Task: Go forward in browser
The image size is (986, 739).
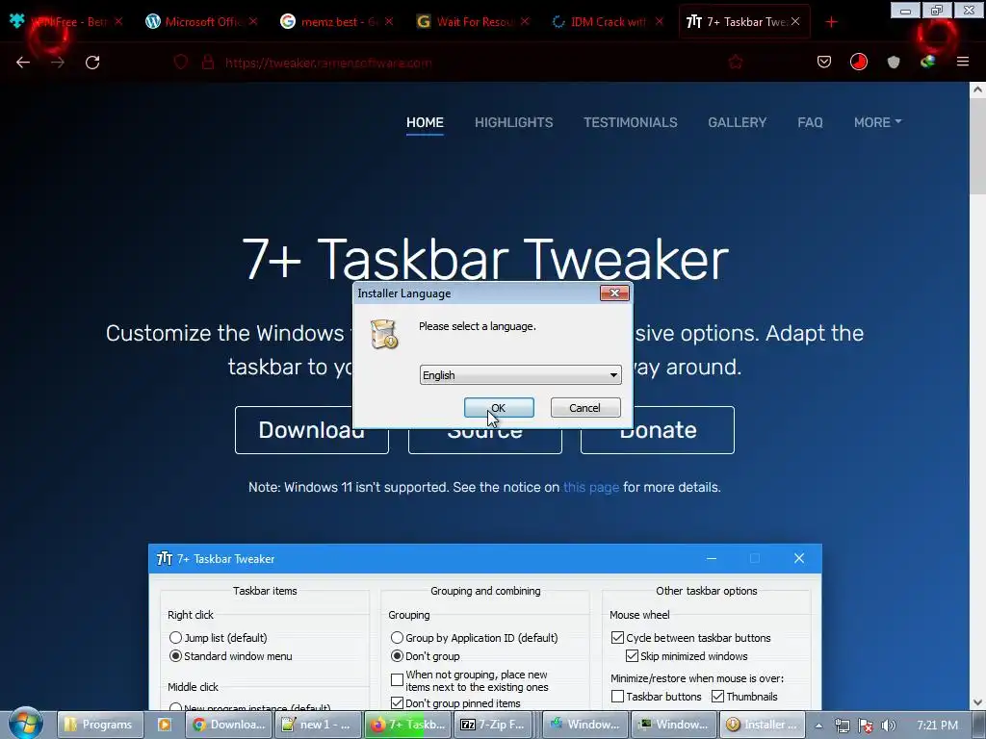Action: point(58,63)
